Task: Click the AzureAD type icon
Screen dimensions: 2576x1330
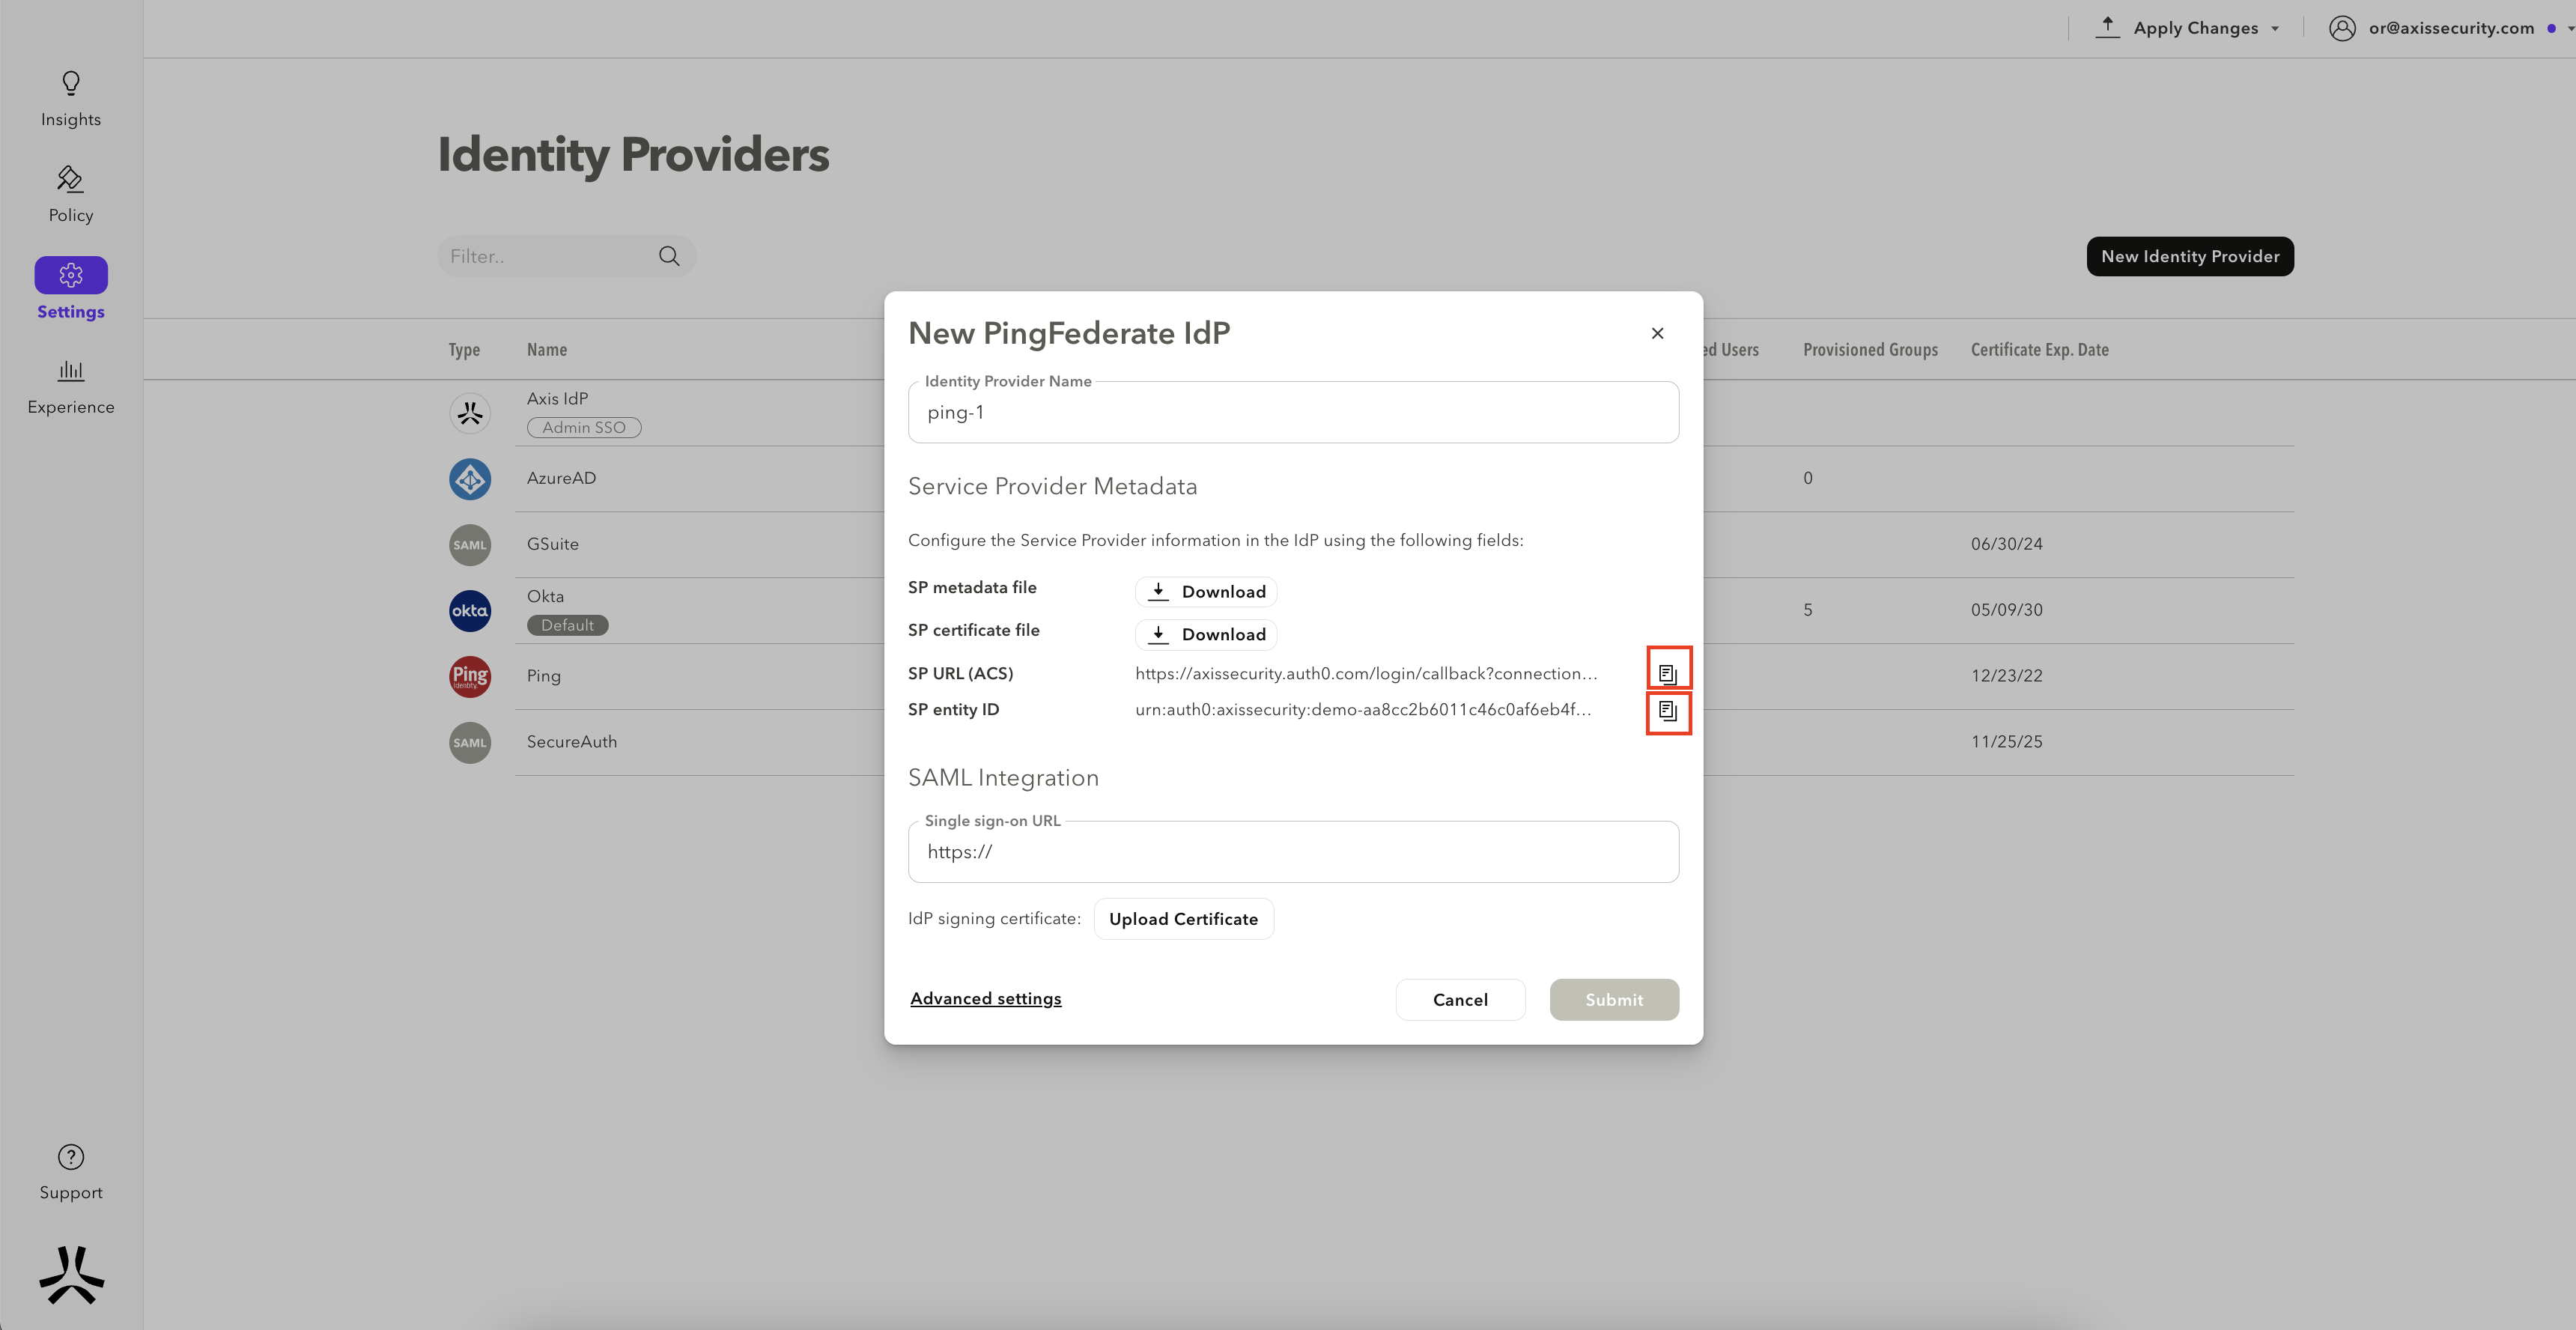Action: pyautogui.click(x=470, y=479)
